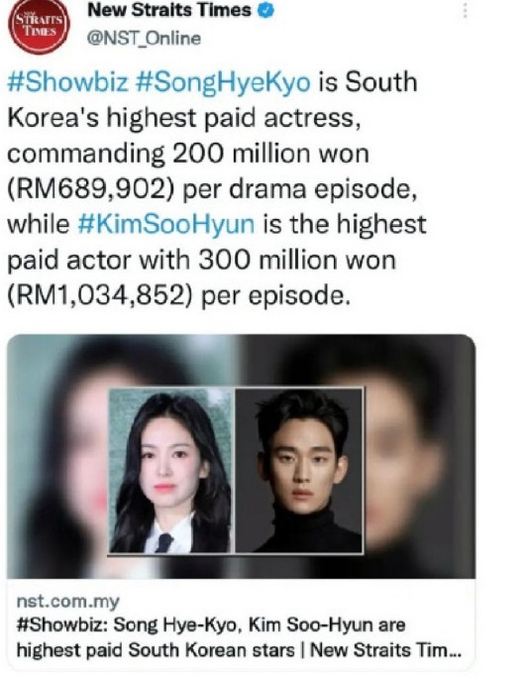Click the "Korea's highest paid actress" text line

pyautogui.click(x=184, y=118)
